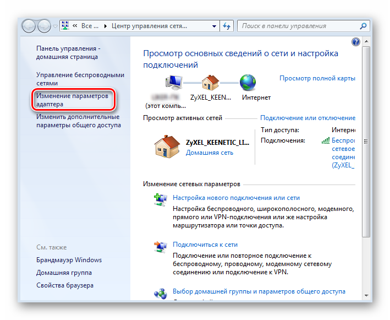390x320 pixels.
Task: Click "Подключение или отключение" link
Action: click(307, 118)
